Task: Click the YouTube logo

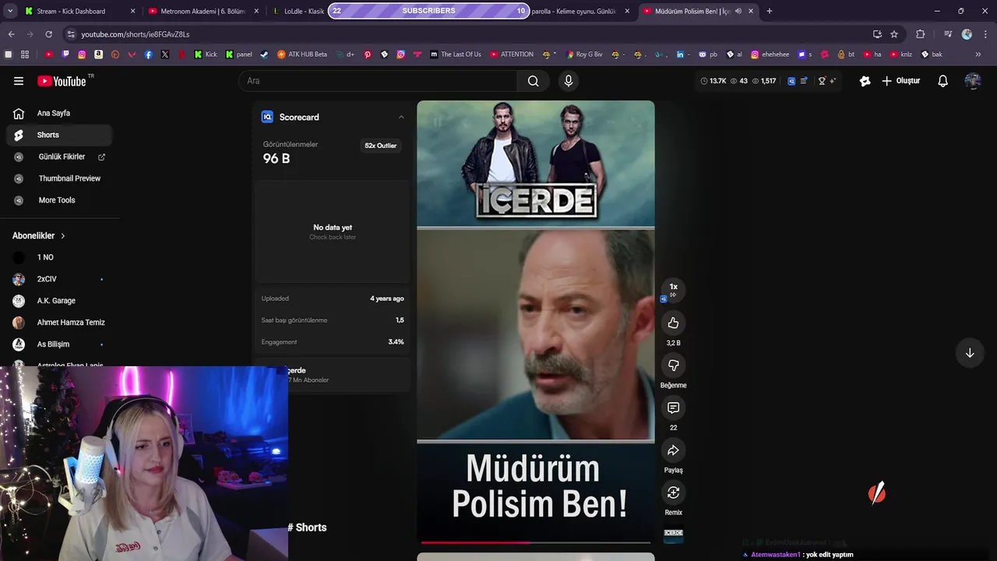Action: [62, 81]
